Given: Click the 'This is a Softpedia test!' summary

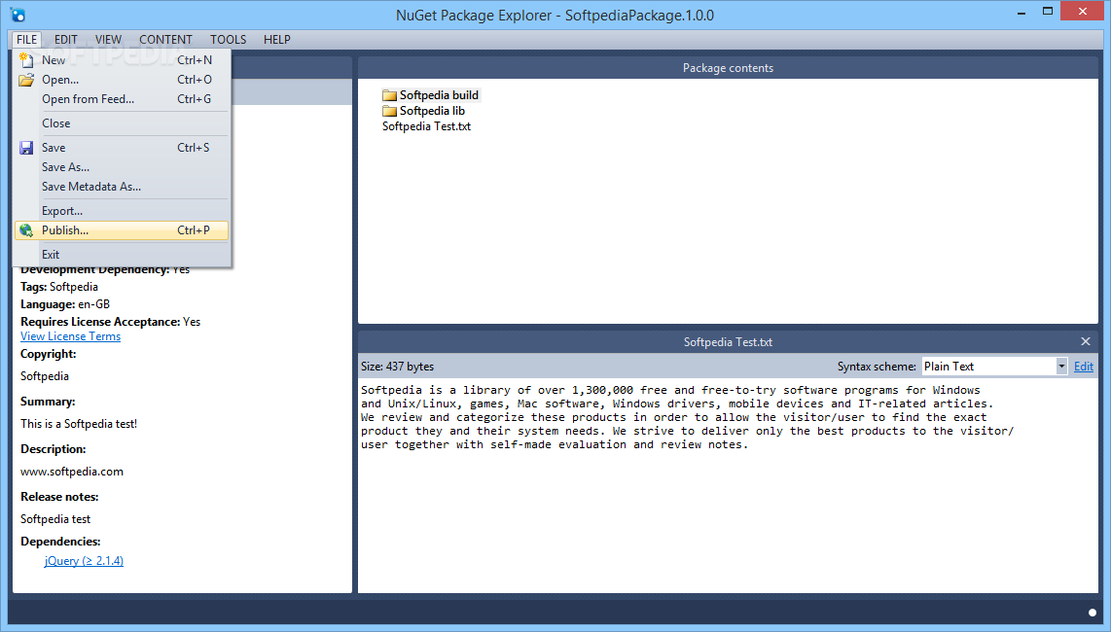Looking at the screenshot, I should (x=79, y=424).
